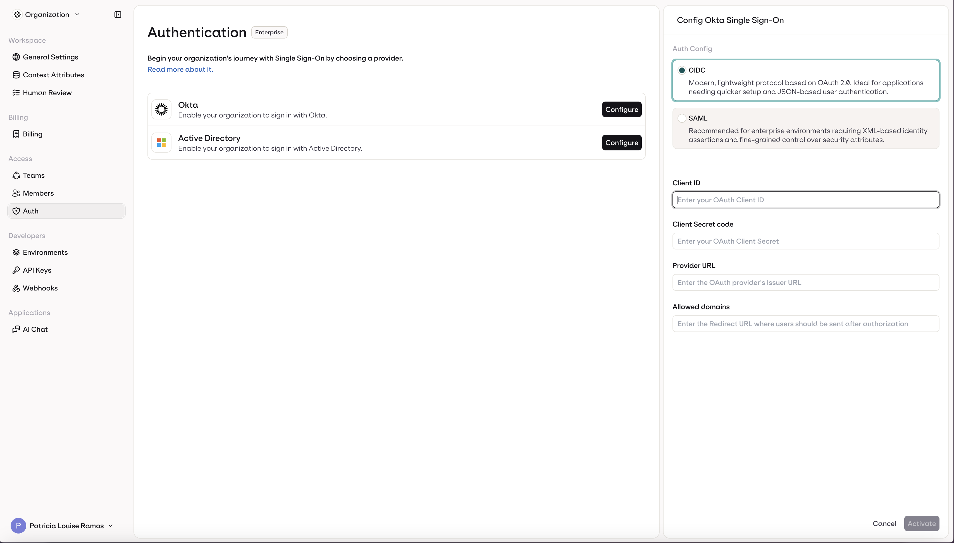Screen dimensions: 954x543
Task: Open the Read more about it link
Action: [180, 69]
